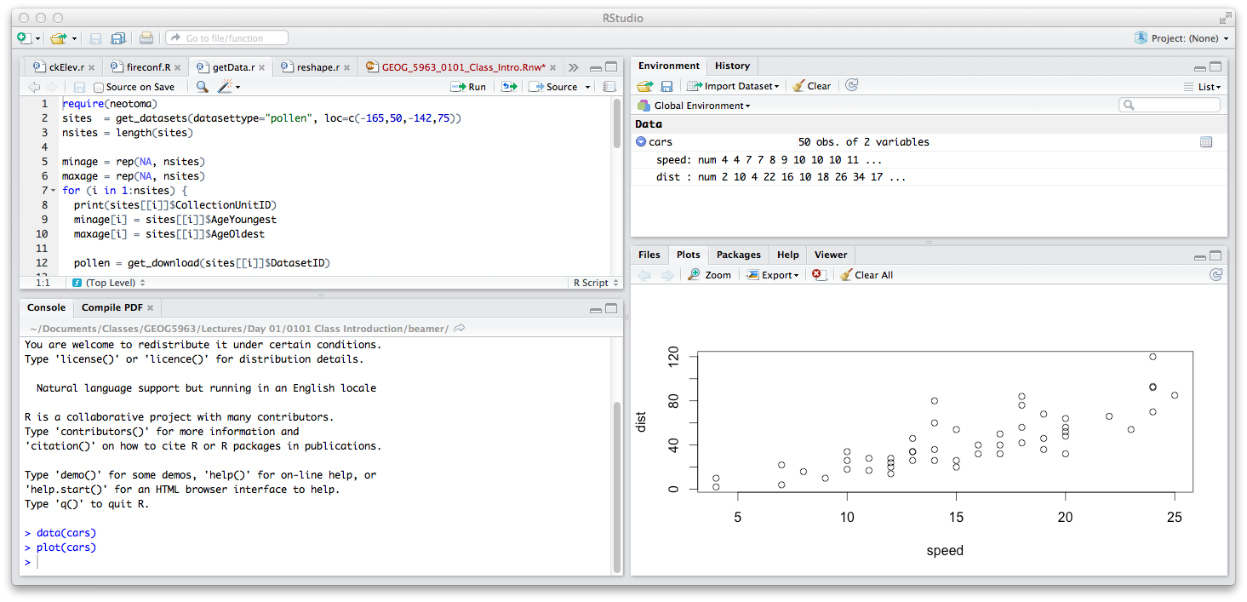Click the re-run previous code icon
The height and width of the screenshot is (602, 1247).
[x=509, y=87]
